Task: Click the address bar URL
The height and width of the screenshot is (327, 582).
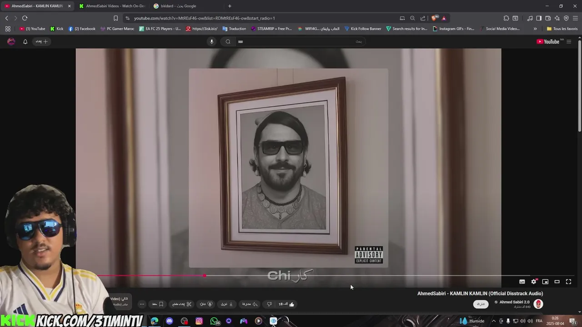Action: pos(205,18)
